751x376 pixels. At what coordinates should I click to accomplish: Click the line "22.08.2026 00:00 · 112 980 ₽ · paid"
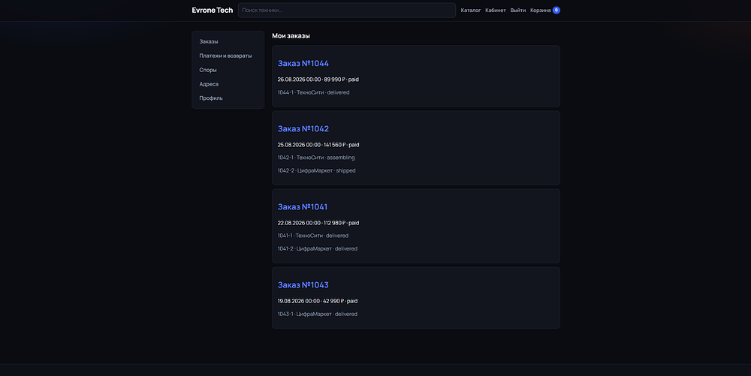tap(318, 223)
